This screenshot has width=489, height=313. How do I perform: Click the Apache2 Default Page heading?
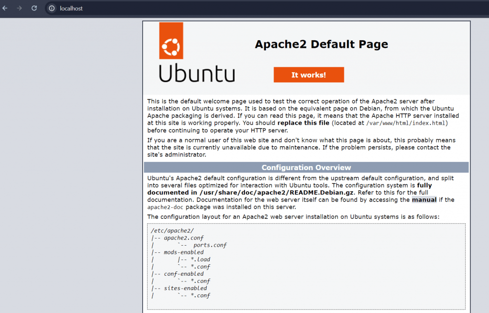321,44
